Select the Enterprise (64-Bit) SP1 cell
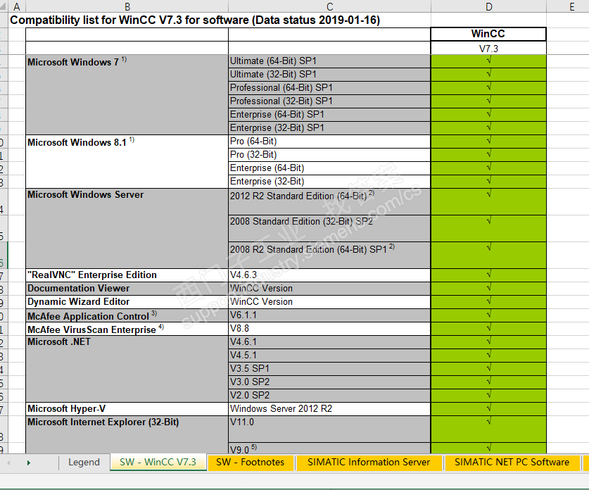The width and height of the screenshot is (589, 490). point(329,115)
